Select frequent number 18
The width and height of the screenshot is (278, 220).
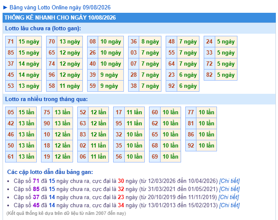(47, 145)
